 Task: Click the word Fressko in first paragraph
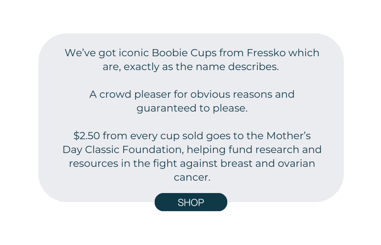tap(266, 53)
